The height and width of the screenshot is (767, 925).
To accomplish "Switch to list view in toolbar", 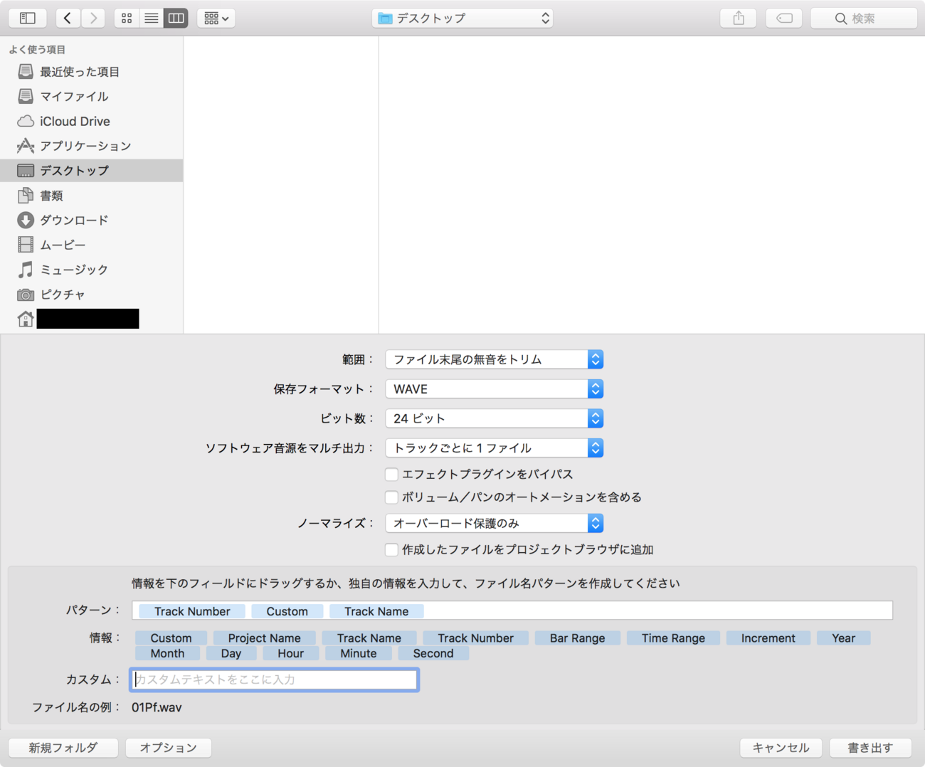I will click(x=152, y=18).
